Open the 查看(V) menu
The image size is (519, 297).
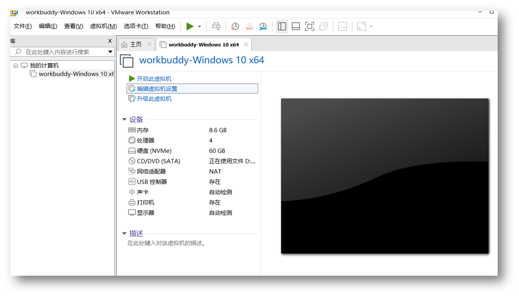click(x=73, y=26)
